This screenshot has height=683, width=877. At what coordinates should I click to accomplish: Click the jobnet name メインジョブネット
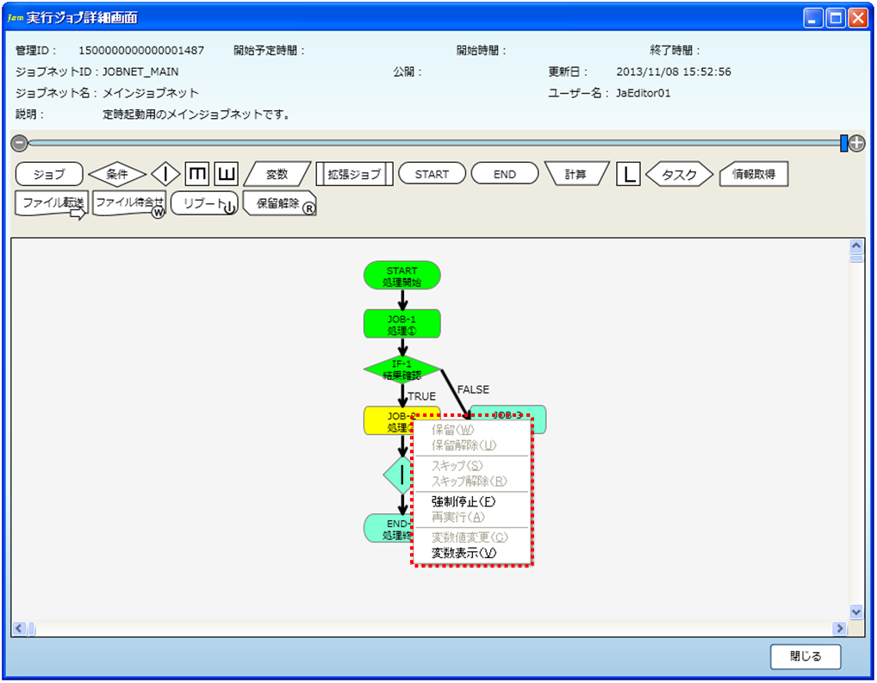[151, 93]
